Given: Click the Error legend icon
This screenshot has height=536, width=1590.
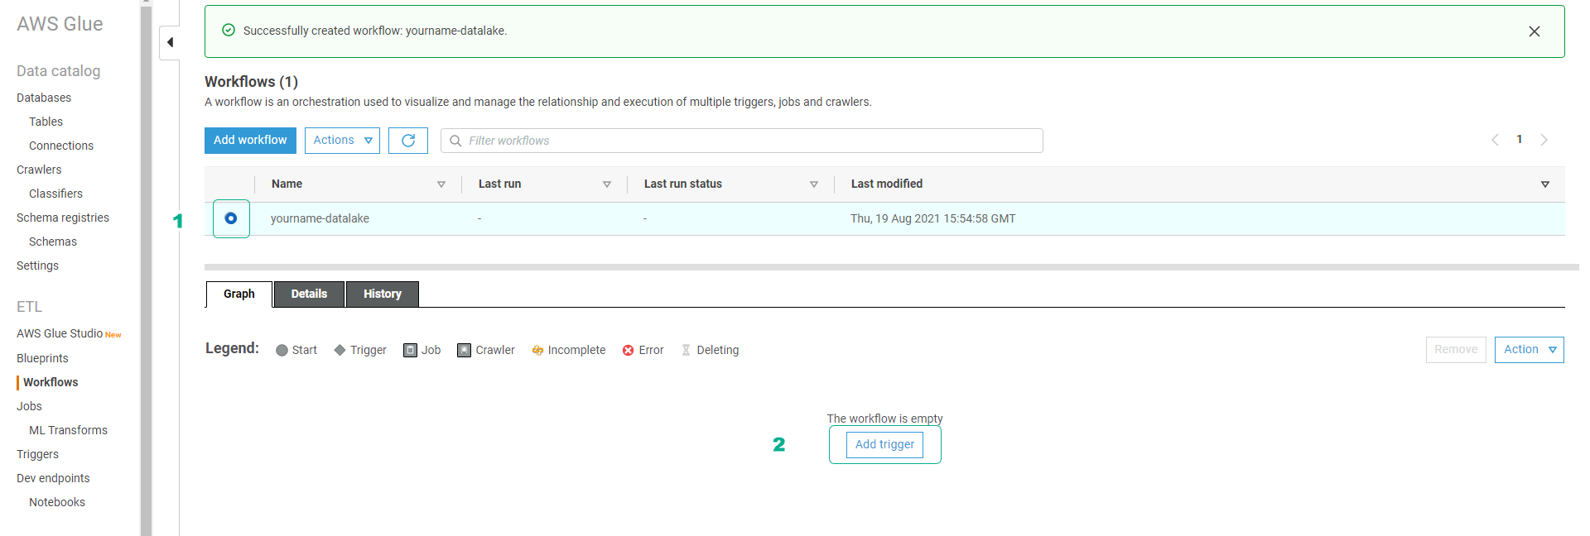Looking at the screenshot, I should coord(629,351).
